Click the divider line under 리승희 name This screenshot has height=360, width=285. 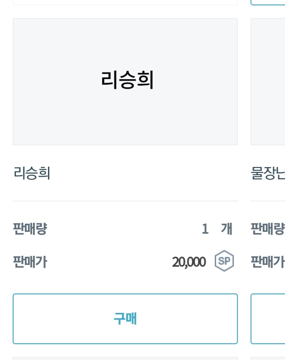(x=125, y=201)
